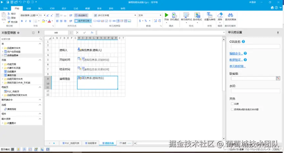Toggle underline formatting U

[30, 21]
